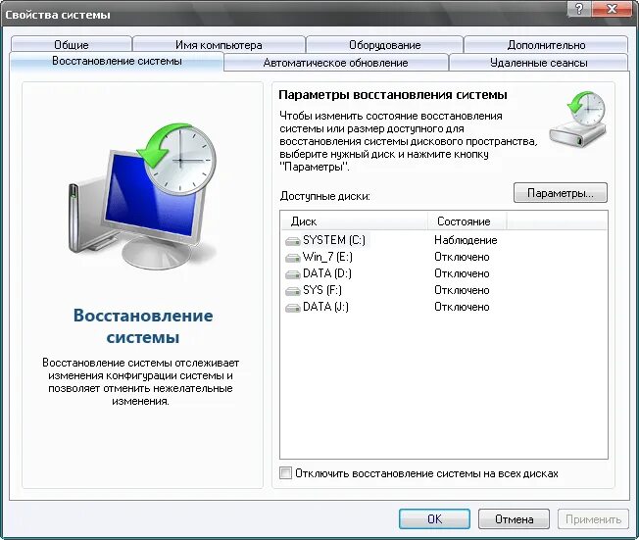Click the small hard drive with clock icon

(x=578, y=119)
